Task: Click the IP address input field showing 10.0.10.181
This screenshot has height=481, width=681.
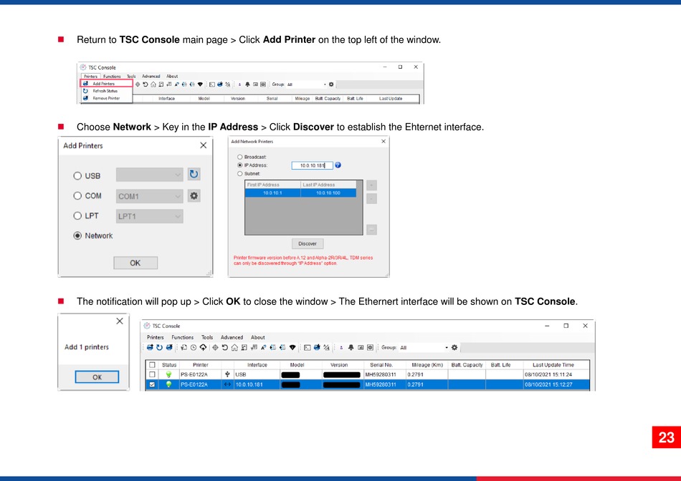Action: coord(313,165)
